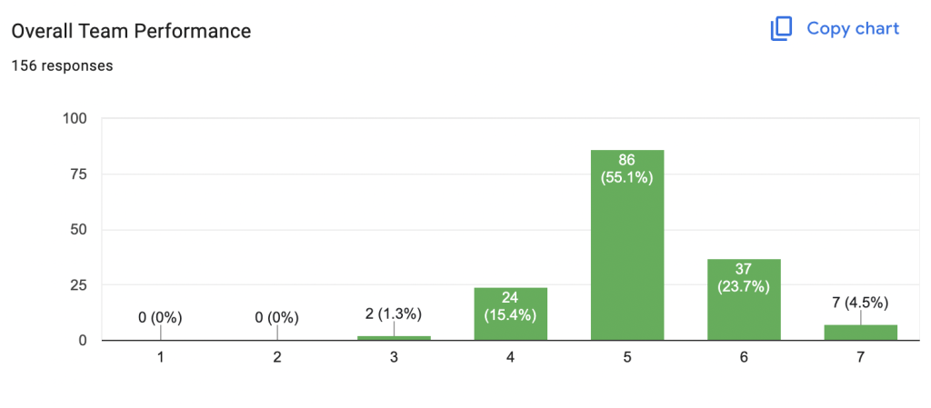
Task: Click the Copy chart text link
Action: (853, 28)
